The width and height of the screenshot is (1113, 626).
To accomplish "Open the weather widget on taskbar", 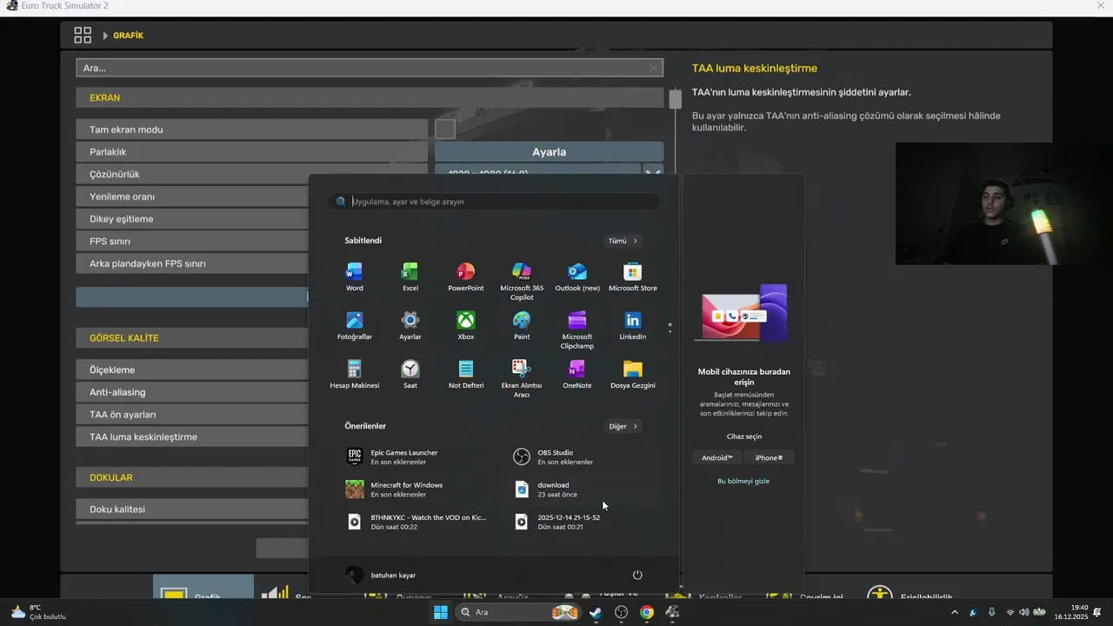I will (38, 612).
